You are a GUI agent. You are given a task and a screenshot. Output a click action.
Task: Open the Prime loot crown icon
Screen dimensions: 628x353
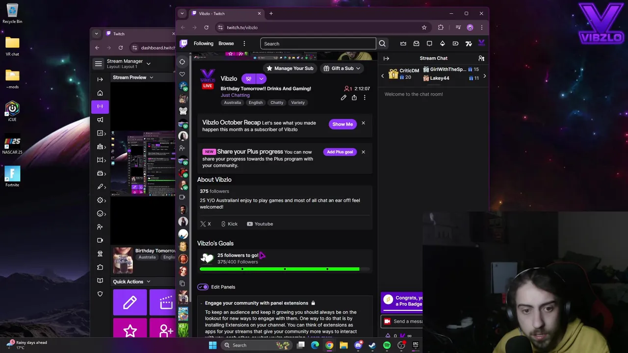tap(403, 44)
